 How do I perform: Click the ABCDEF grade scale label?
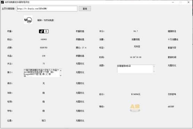(171, 106)
